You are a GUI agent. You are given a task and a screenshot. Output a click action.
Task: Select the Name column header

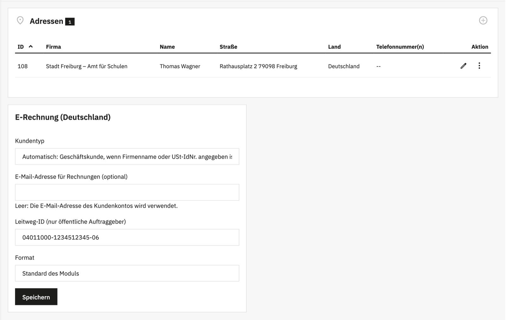coord(167,47)
